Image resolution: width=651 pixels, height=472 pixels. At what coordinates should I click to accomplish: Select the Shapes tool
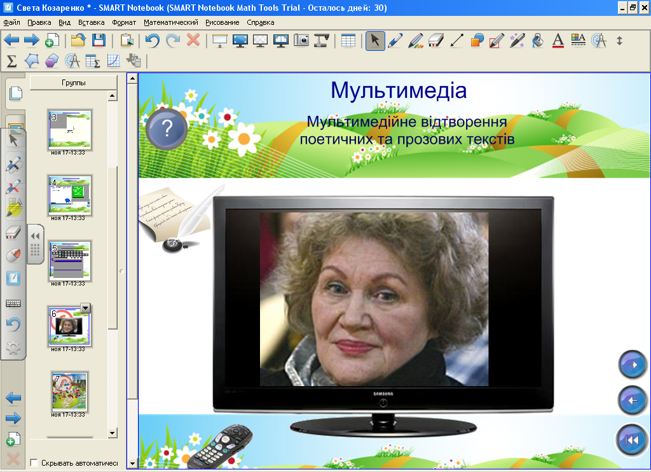(x=477, y=41)
